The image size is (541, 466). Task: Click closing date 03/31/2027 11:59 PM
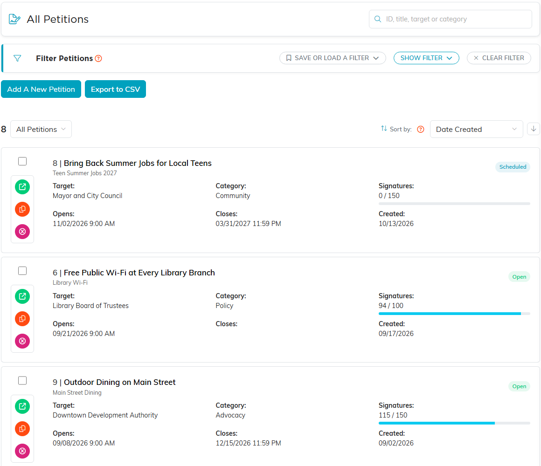click(248, 223)
